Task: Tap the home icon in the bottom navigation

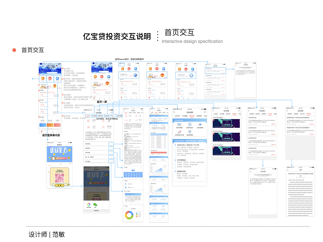Action: 94,98
